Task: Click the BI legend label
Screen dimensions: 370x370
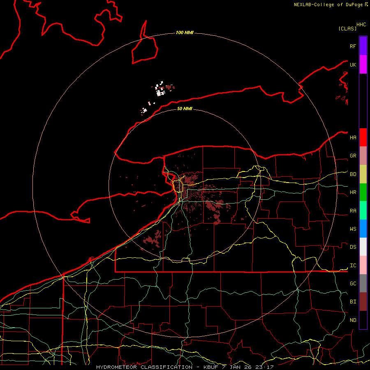Action: (353, 302)
